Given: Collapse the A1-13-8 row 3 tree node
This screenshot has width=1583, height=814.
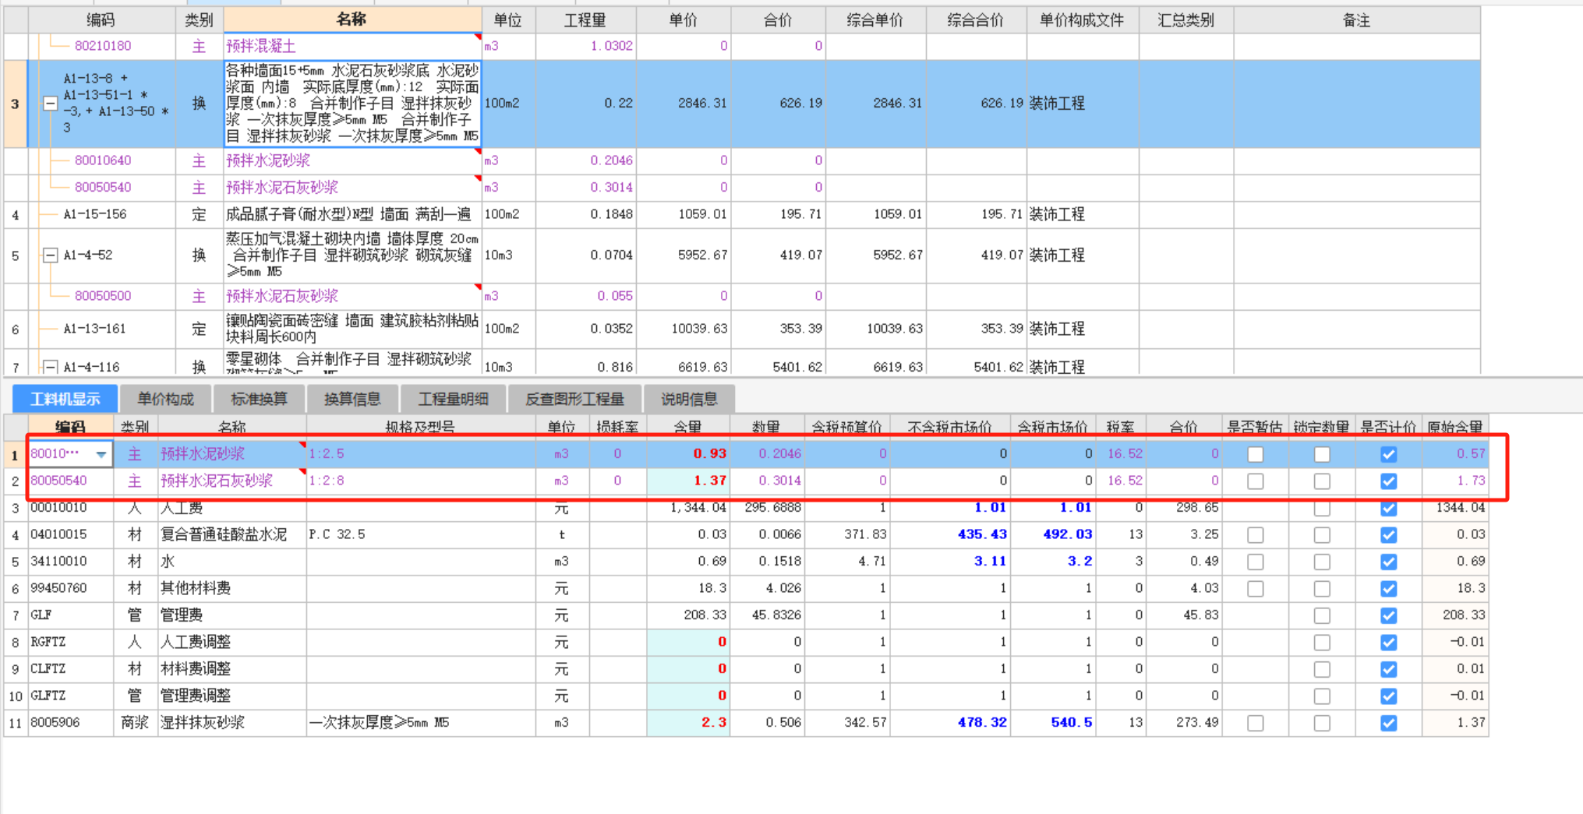Looking at the screenshot, I should point(50,104).
